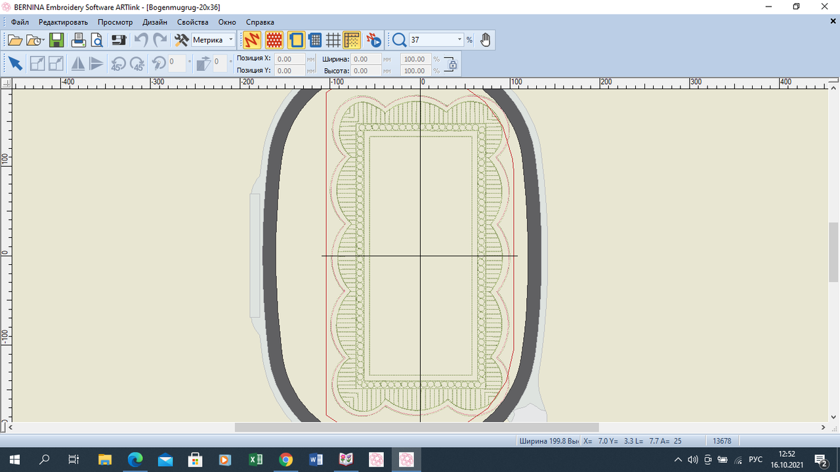Open a design file with folder icon
Image resolution: width=840 pixels, height=472 pixels.
(x=14, y=40)
